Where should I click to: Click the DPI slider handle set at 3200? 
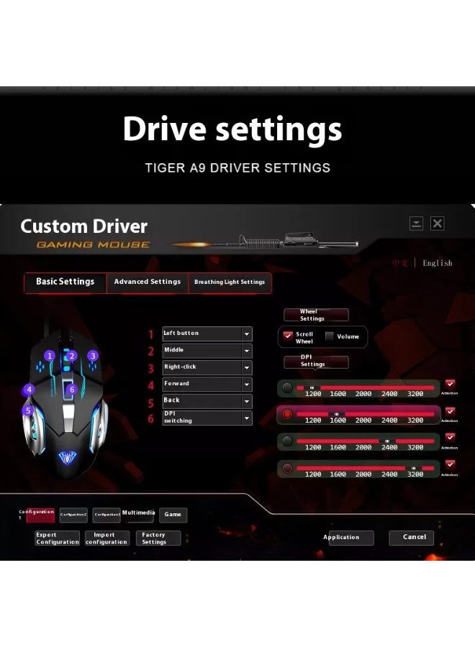(413, 468)
